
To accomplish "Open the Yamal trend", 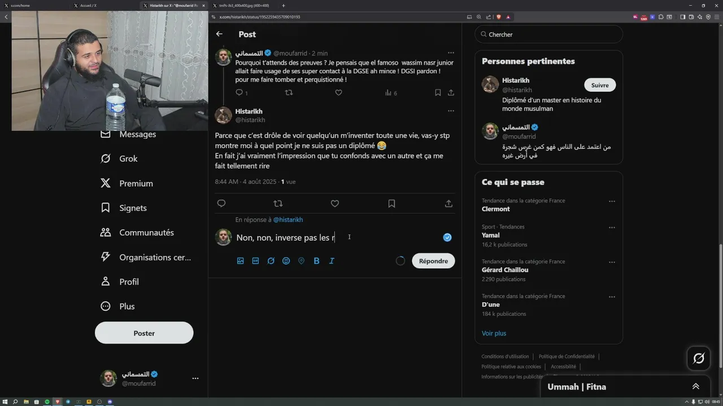I will (491, 235).
